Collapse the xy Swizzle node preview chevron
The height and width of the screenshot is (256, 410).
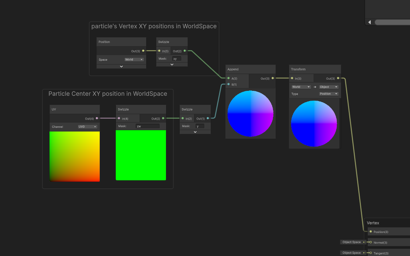click(171, 64)
